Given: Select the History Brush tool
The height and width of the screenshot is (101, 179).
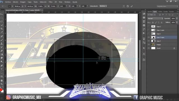Looking at the screenshot, I should pos(2,47).
